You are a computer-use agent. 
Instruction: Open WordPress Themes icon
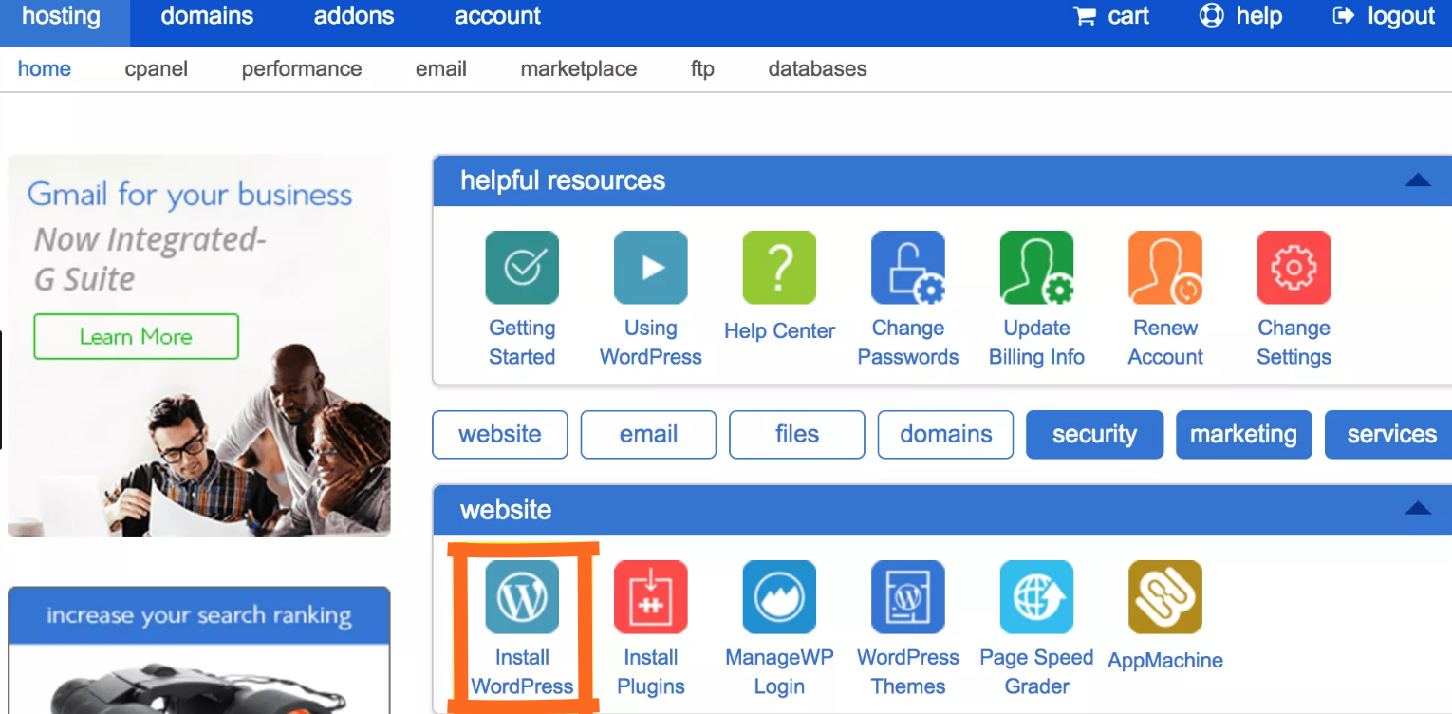(x=907, y=597)
